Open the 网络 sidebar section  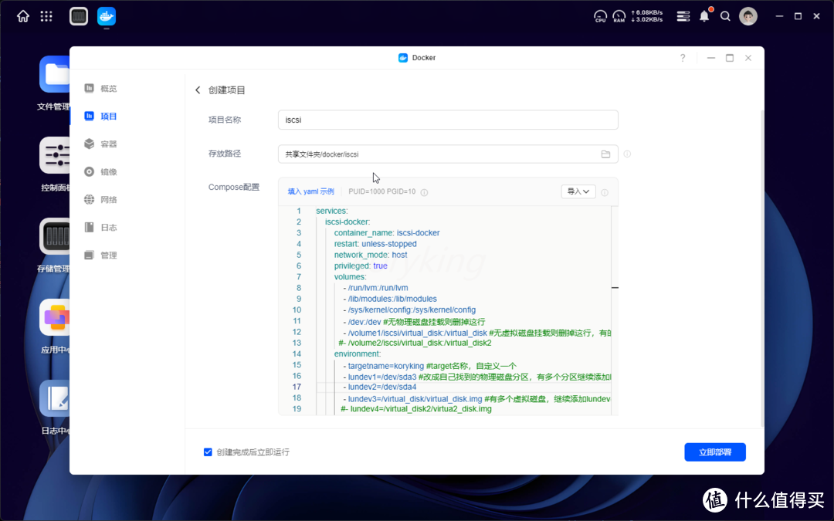[x=108, y=200]
